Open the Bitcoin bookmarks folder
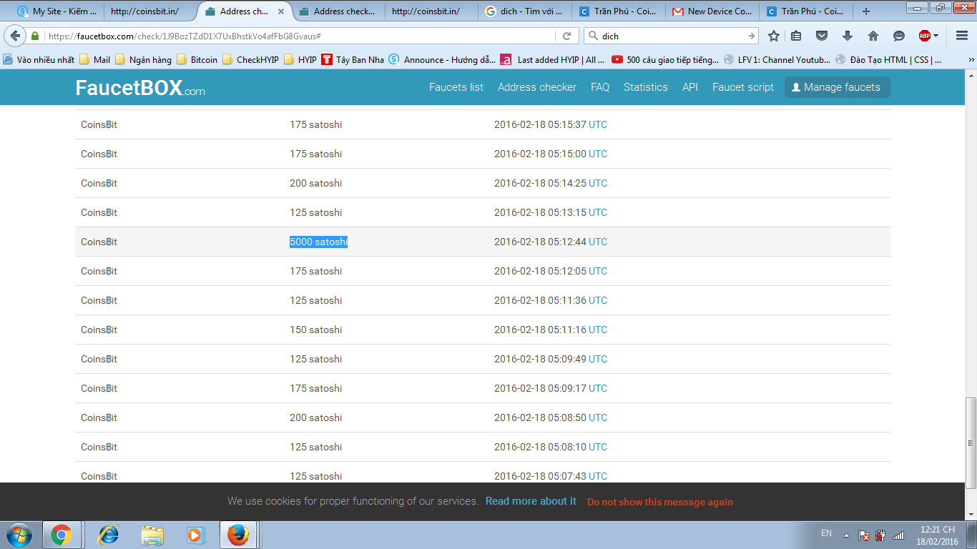 click(197, 60)
